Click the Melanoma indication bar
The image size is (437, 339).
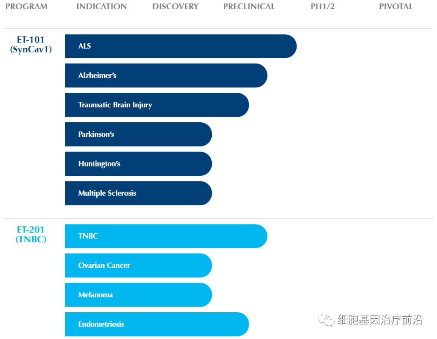click(138, 295)
